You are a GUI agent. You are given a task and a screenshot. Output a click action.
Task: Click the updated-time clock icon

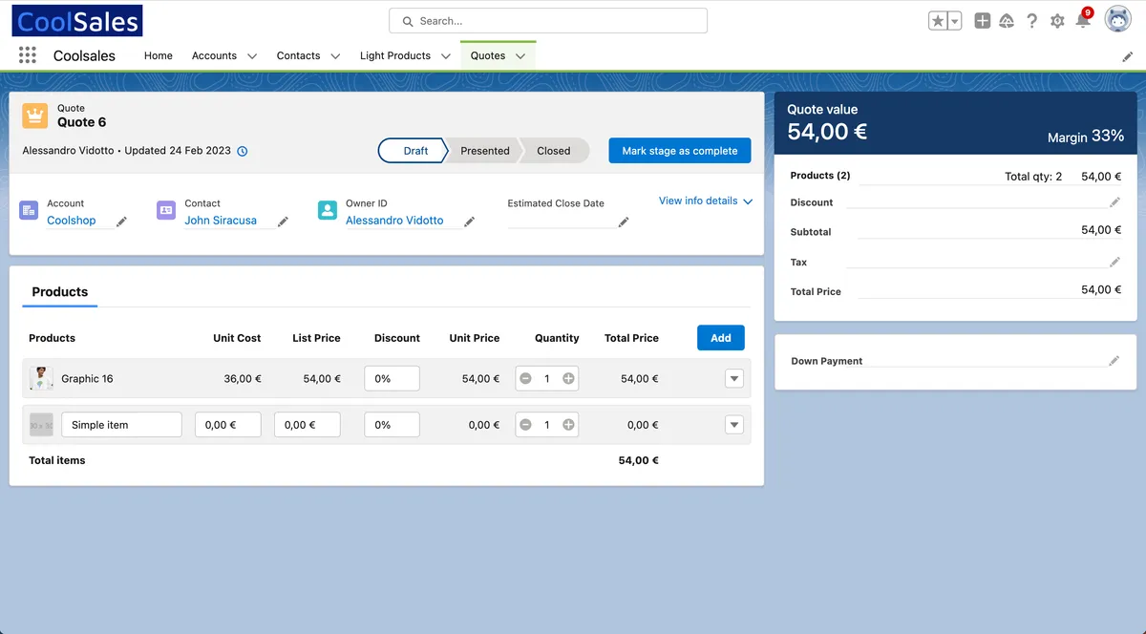click(x=243, y=151)
